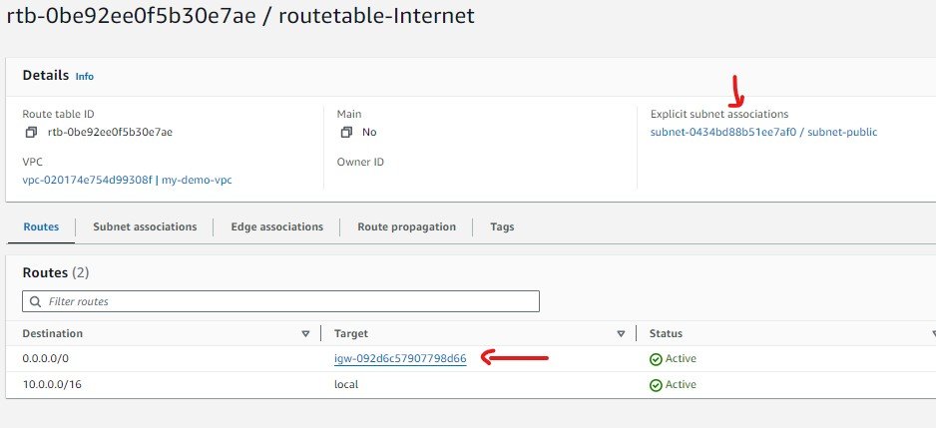Open the Info link next to Details
The image size is (936, 428).
pyautogui.click(x=85, y=76)
